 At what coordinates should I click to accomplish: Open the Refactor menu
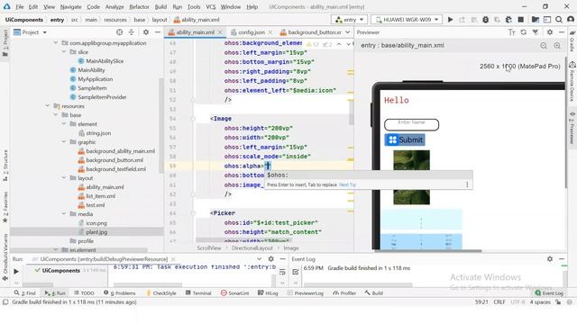pos(139,6)
